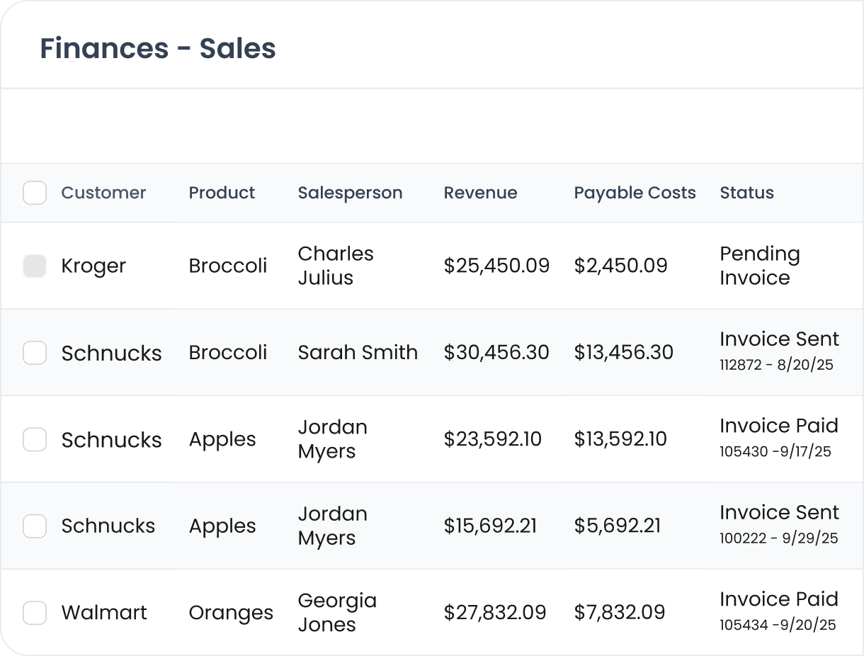Click the Status column header
The height and width of the screenshot is (656, 864).
click(746, 193)
